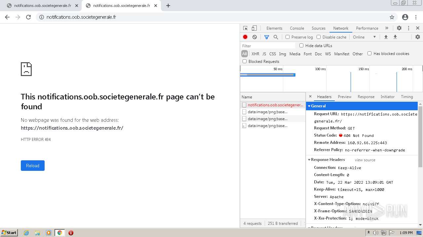The width and height of the screenshot is (423, 237).
Task: Show more DevTools tabs chevron
Action: point(387,28)
